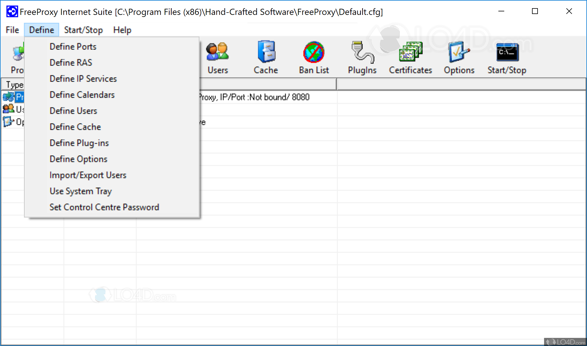This screenshot has height=346, width=587.
Task: Choose Import/Export Users menu entry
Action: (112, 175)
